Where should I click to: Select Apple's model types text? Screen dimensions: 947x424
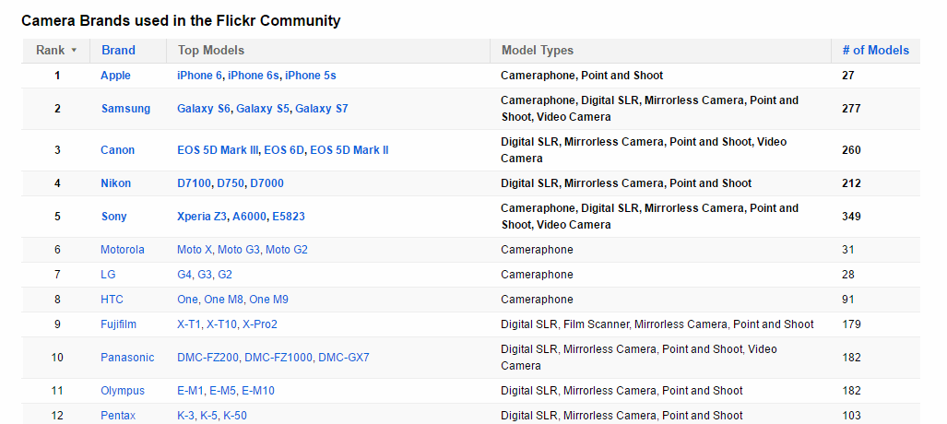click(x=582, y=76)
